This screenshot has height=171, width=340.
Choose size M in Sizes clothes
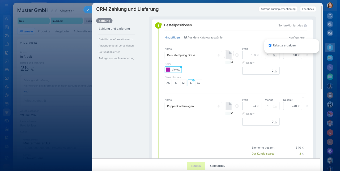pos(183,83)
